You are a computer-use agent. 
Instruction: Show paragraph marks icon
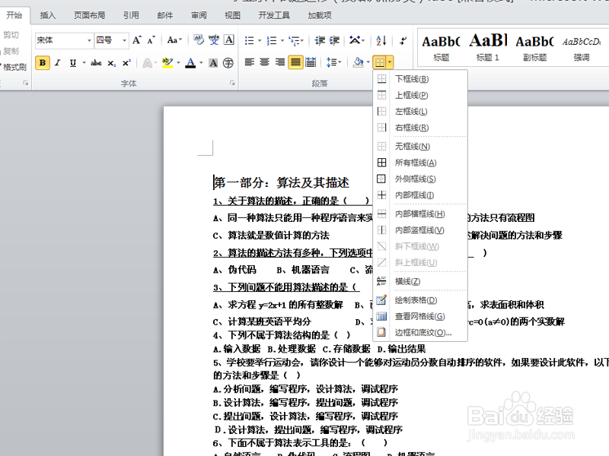coord(403,40)
